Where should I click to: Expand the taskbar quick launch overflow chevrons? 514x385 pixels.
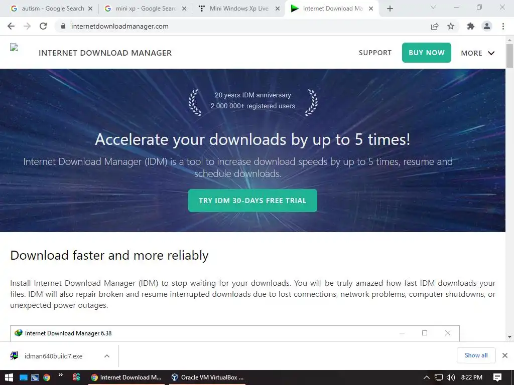61,375
